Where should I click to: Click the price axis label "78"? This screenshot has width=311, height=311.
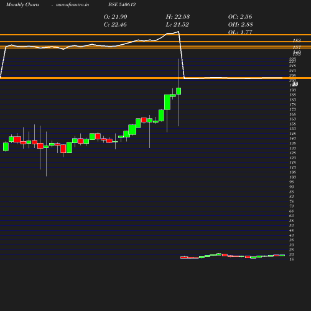[x=292, y=202]
